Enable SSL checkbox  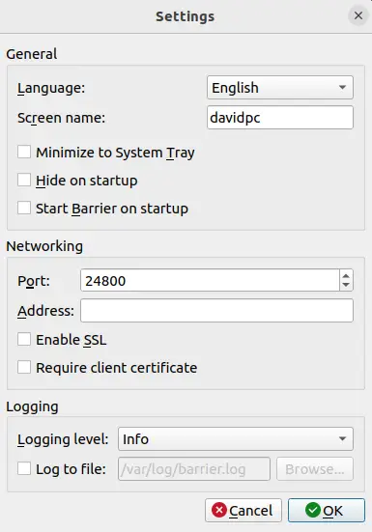24,339
